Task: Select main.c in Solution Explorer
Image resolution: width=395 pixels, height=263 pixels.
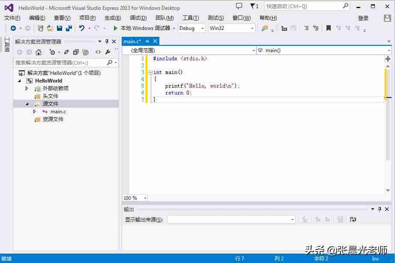Action: coord(58,112)
